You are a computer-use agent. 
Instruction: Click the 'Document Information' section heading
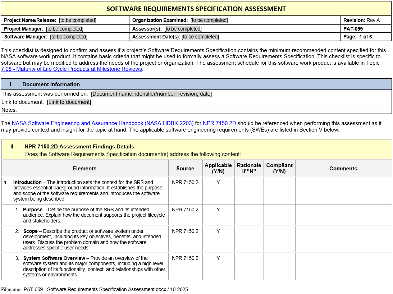51,84
